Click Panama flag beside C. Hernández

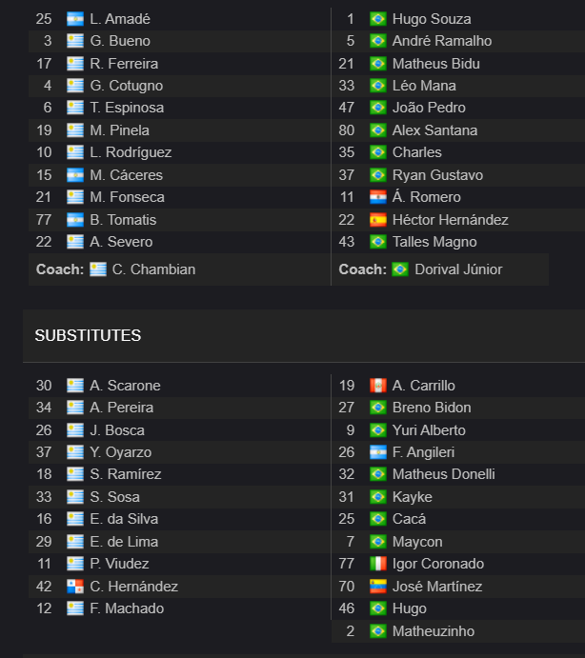(x=75, y=587)
